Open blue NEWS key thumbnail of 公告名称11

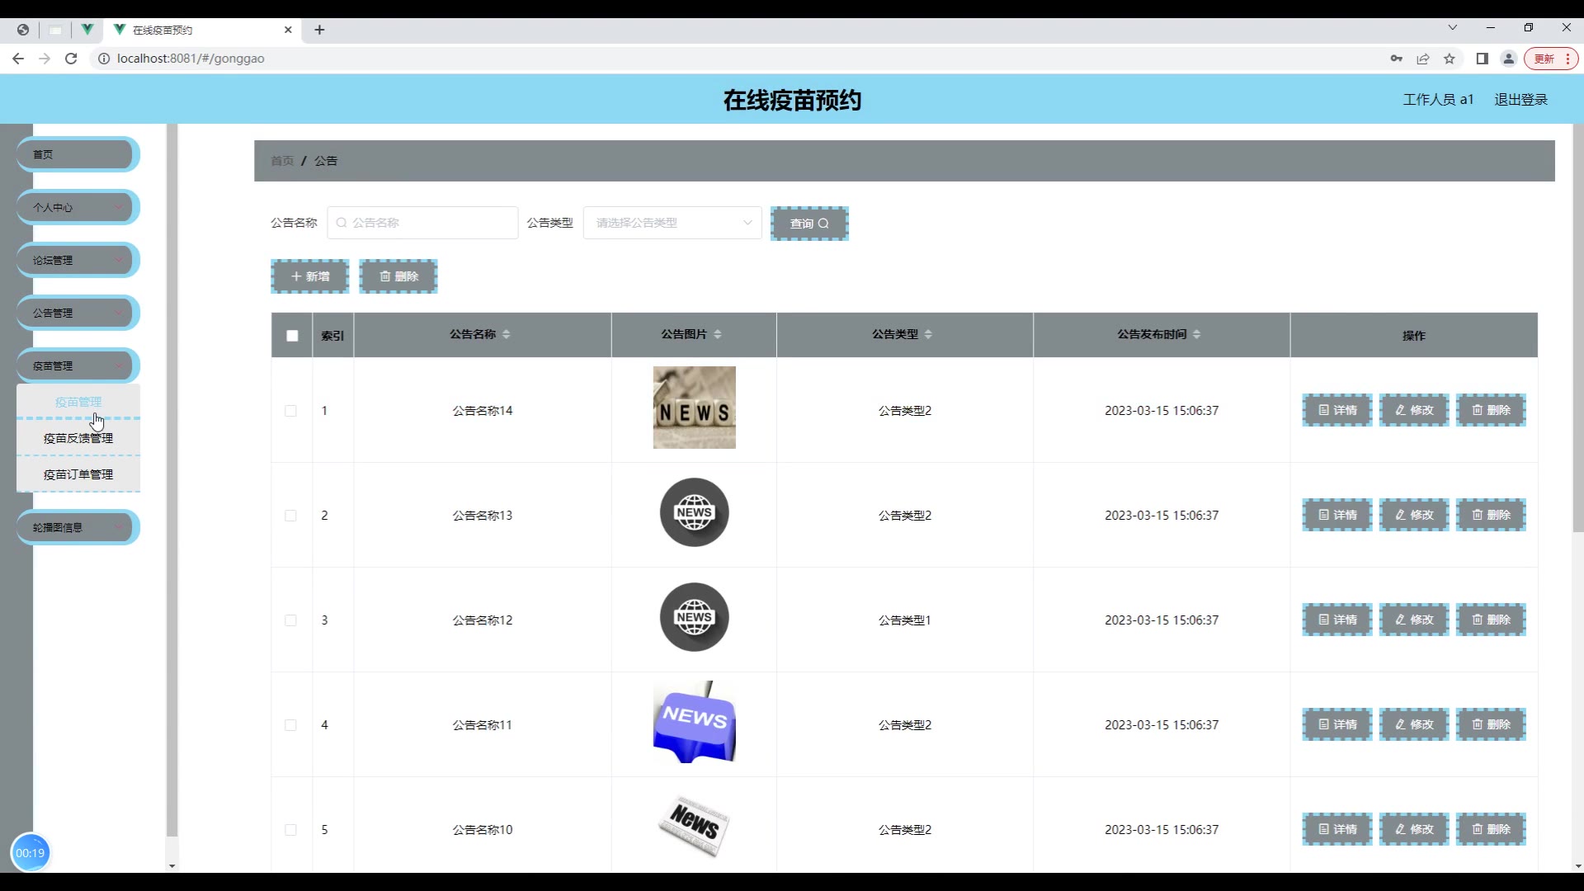(695, 722)
